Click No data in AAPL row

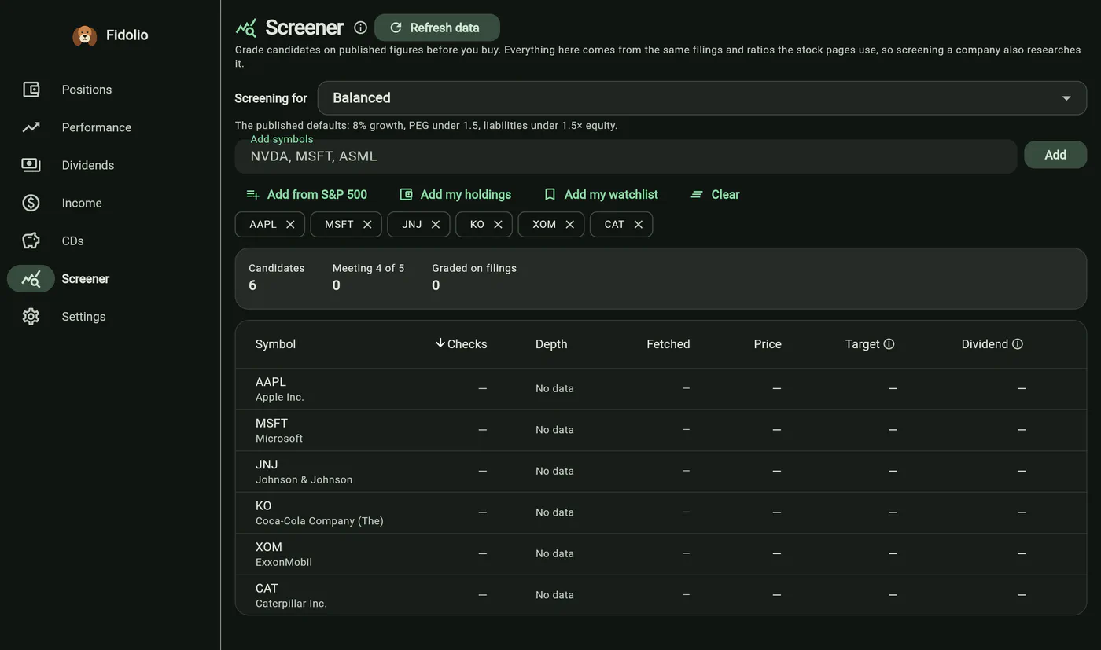(x=554, y=388)
